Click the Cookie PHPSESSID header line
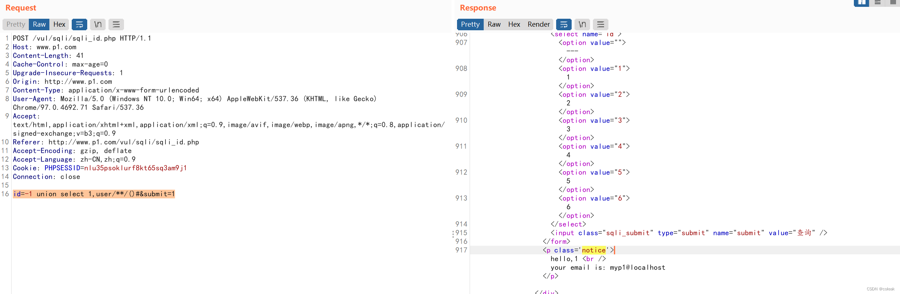Screen dimensions: 900x294 (x=100, y=168)
